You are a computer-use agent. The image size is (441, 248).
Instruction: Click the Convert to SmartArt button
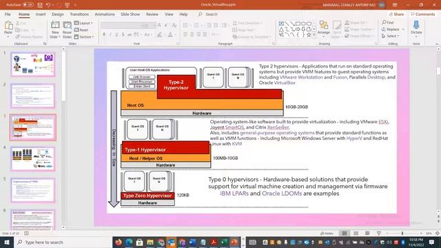[251, 37]
